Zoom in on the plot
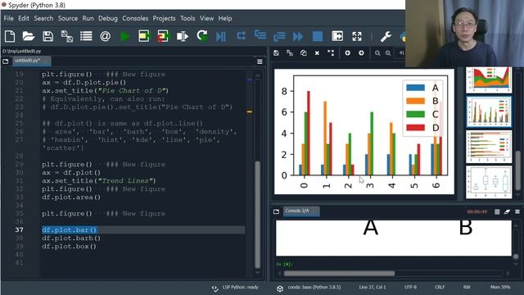524x295 pixels. click(387, 52)
